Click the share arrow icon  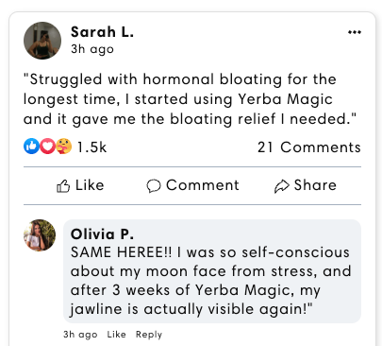pyautogui.click(x=281, y=186)
